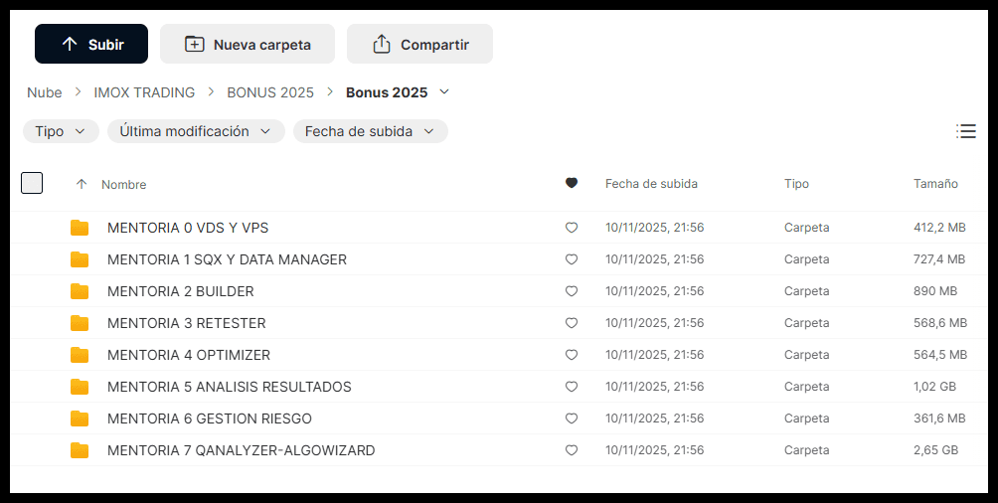The image size is (998, 503).
Task: Open the Fecha de subida filter
Action: (x=370, y=131)
